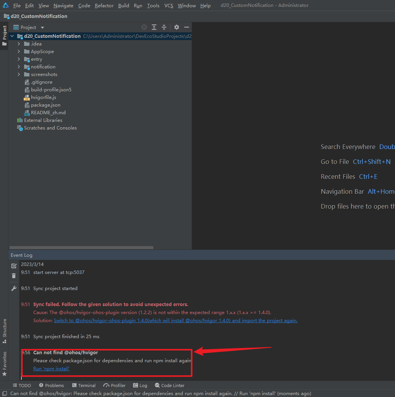Open the Code Linter tool window

tap(169, 386)
